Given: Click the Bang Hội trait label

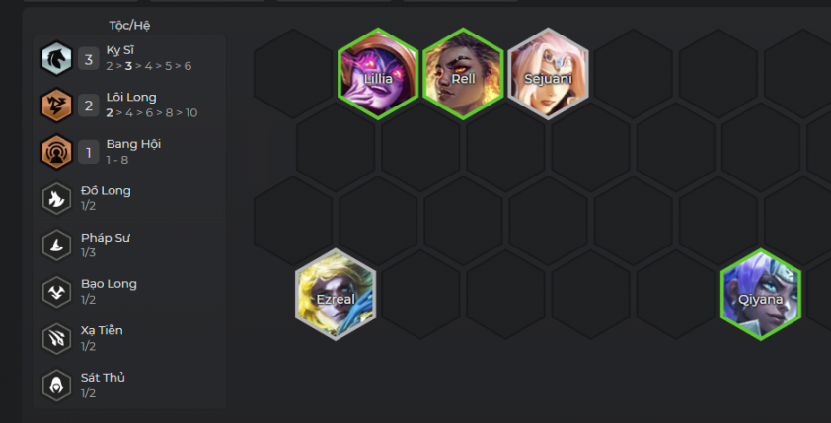Looking at the screenshot, I should (x=133, y=144).
